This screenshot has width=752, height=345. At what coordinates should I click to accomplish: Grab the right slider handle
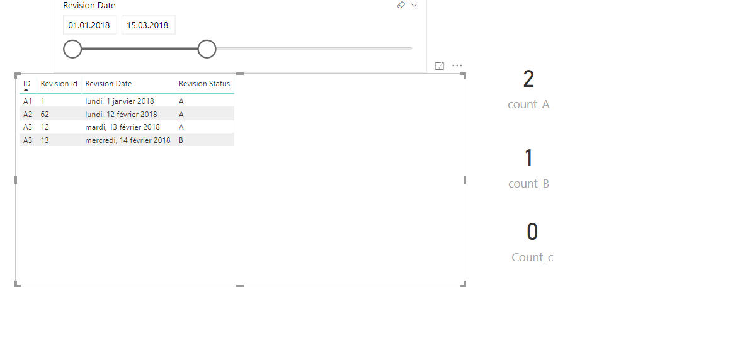[x=207, y=49]
